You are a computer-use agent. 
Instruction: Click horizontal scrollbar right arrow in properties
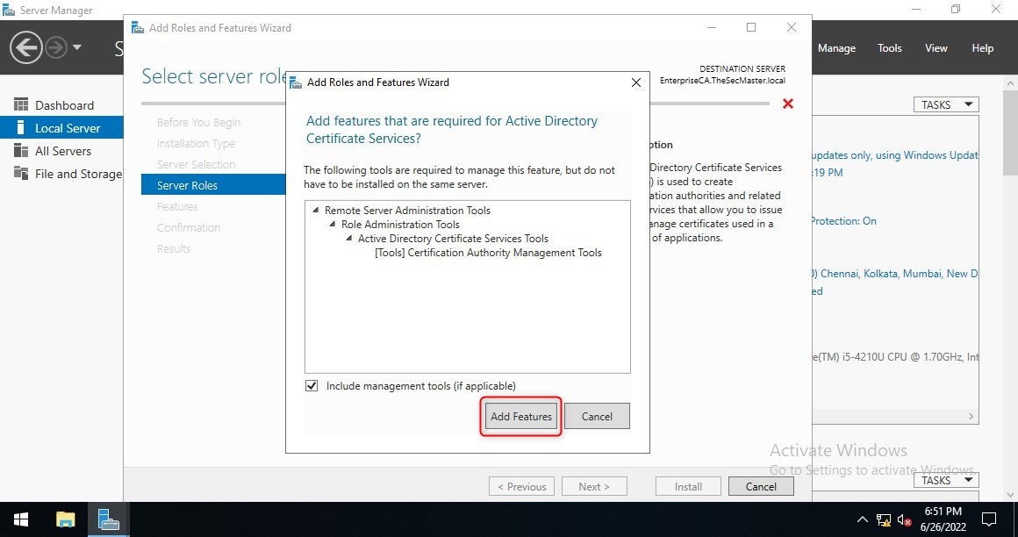[971, 416]
